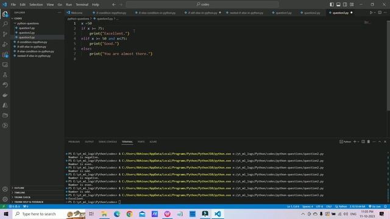This screenshot has width=390, height=219.
Task: Click the remote window indicator in status bar
Action: (x=3, y=207)
